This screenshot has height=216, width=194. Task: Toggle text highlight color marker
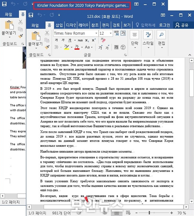point(66,47)
